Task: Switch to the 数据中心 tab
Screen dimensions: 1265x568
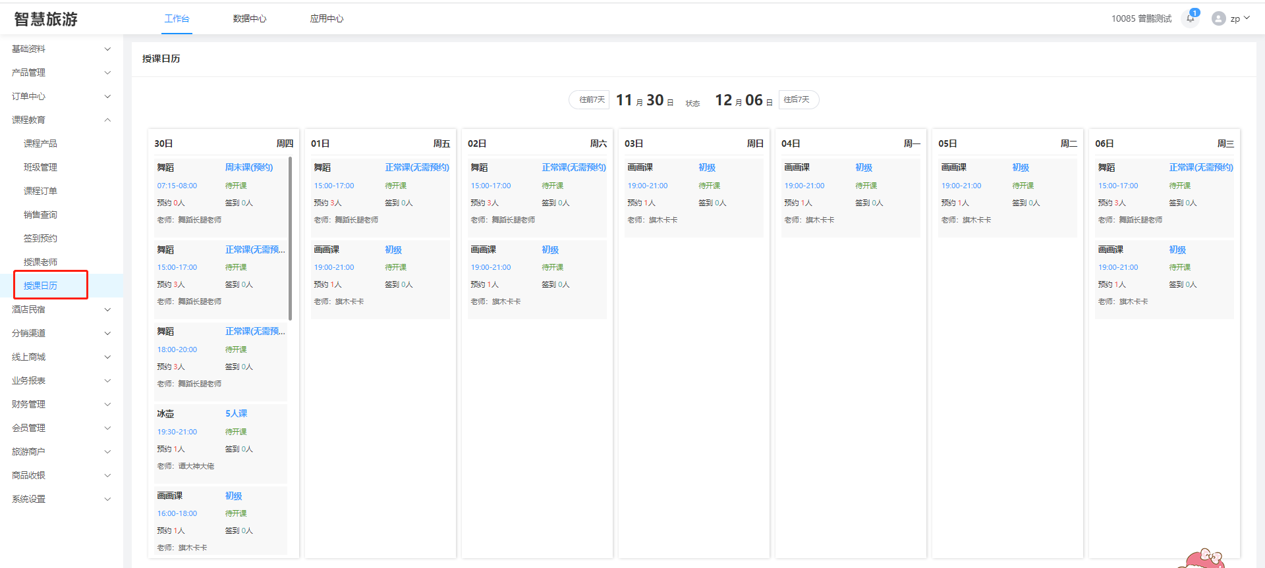Action: point(249,18)
